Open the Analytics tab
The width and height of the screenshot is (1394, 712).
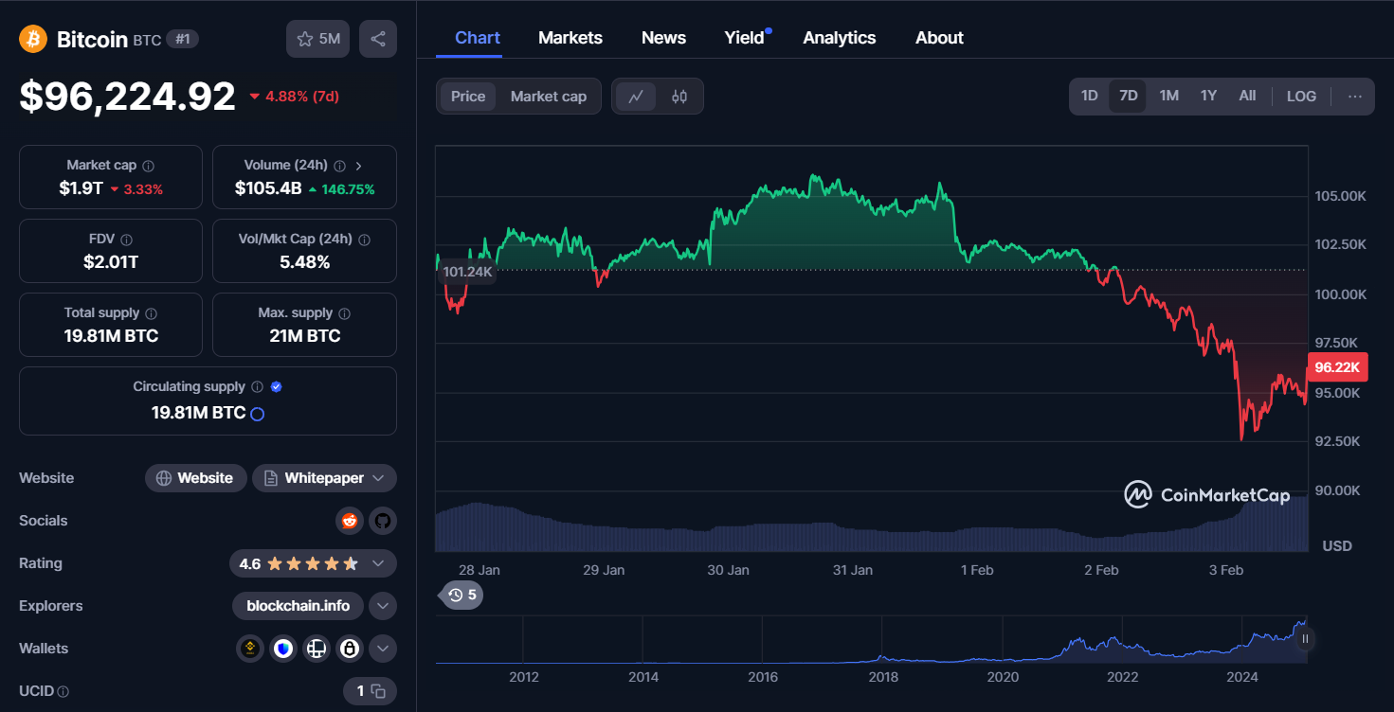[840, 38]
